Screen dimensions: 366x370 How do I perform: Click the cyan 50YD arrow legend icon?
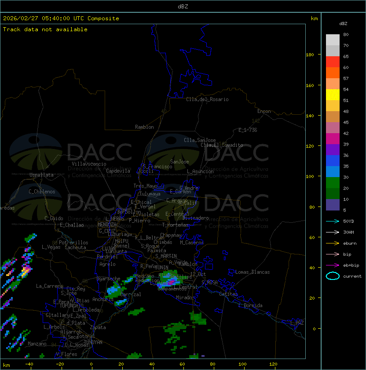click(333, 221)
